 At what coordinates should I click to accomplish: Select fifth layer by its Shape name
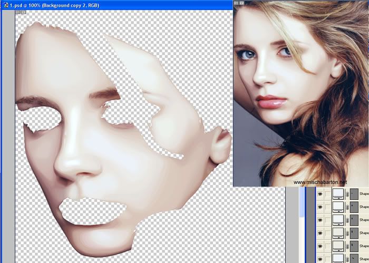[x=364, y=246]
